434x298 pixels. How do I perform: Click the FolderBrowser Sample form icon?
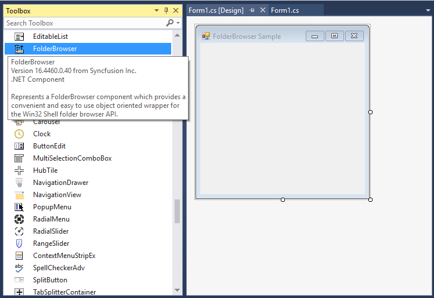205,37
